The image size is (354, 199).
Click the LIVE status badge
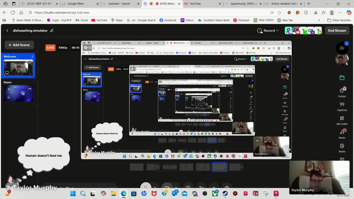point(50,48)
